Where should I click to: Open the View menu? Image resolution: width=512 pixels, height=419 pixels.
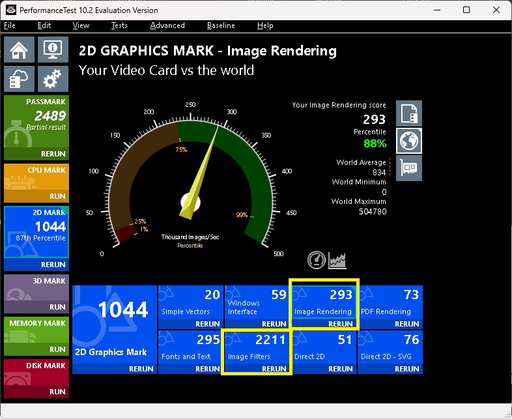pyautogui.click(x=81, y=25)
